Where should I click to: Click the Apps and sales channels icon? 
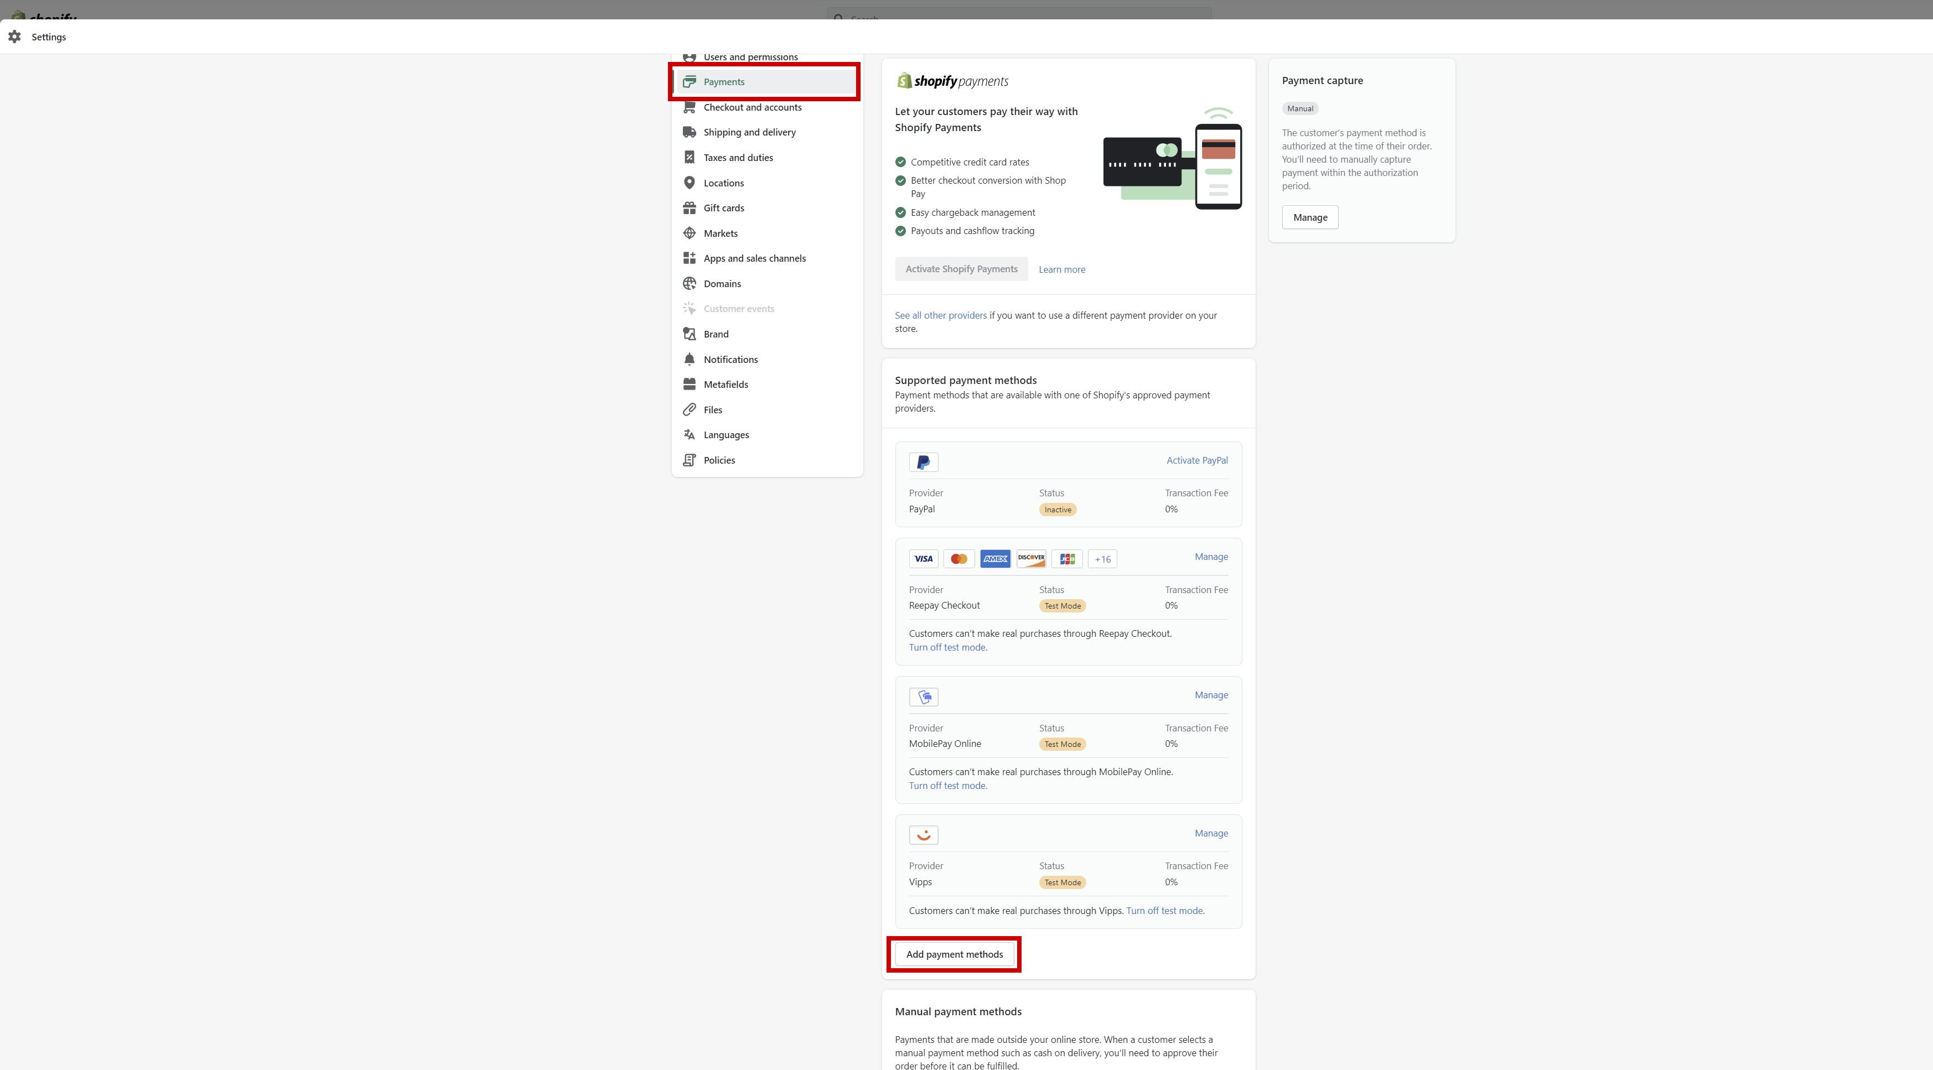coord(690,258)
